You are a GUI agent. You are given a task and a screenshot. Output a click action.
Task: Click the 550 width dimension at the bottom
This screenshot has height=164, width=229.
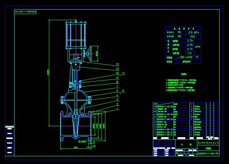point(75,147)
